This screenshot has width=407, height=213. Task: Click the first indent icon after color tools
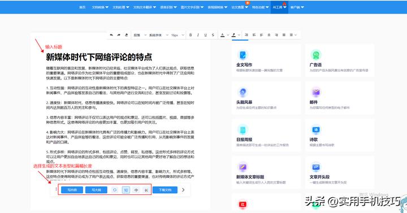(246, 35)
